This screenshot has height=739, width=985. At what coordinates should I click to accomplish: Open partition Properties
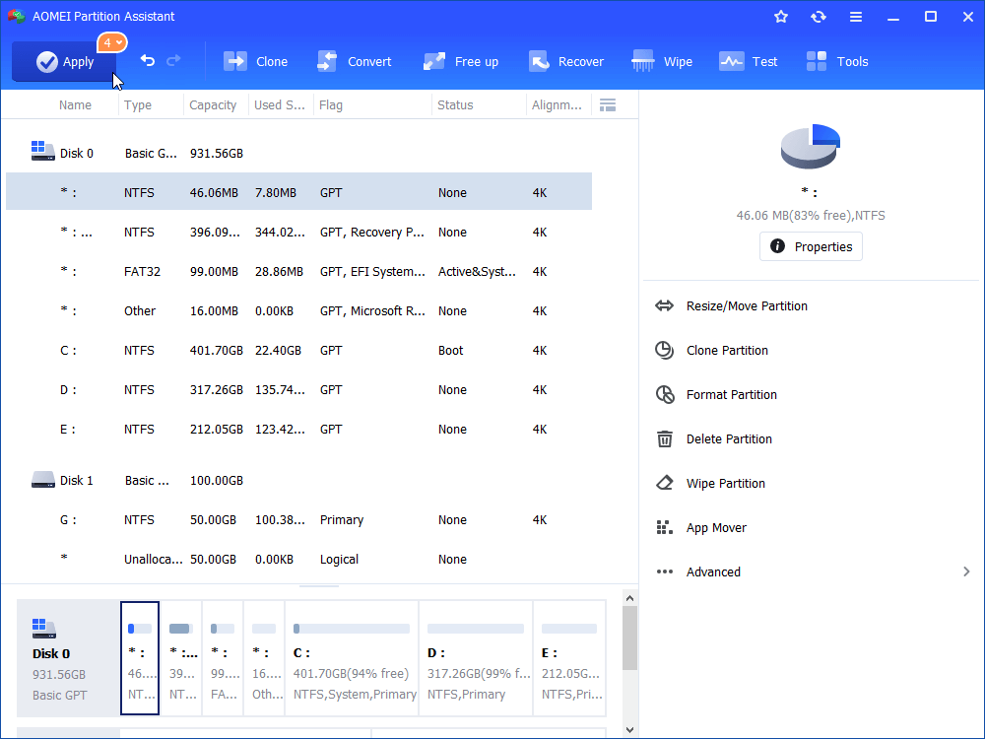point(811,246)
